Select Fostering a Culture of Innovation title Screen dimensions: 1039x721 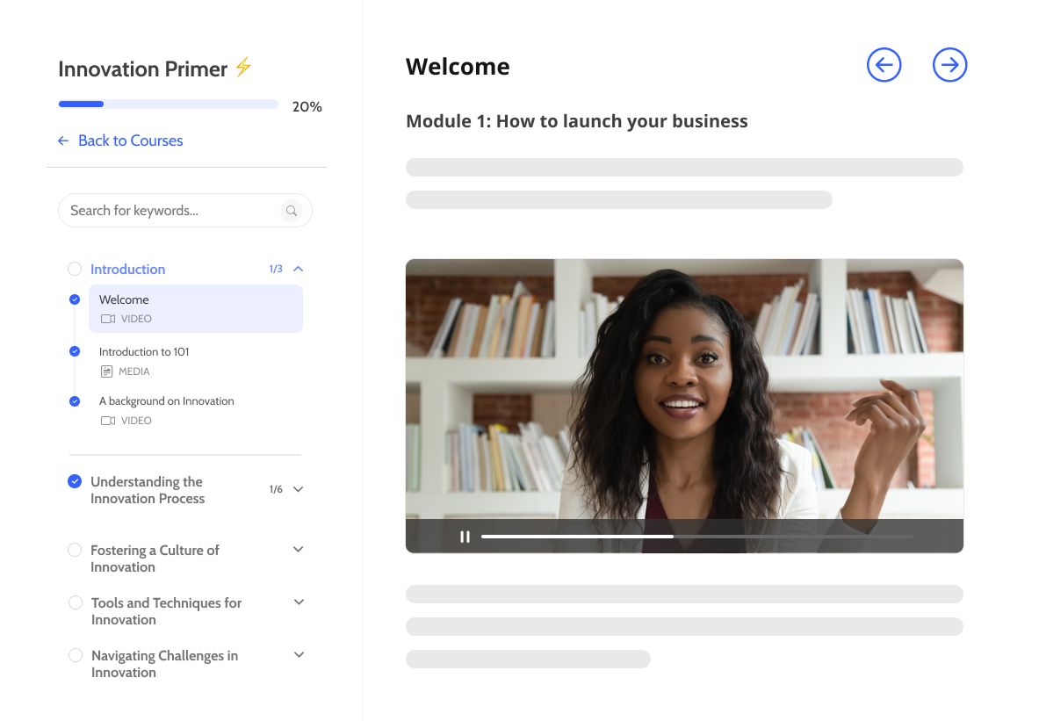pos(155,559)
